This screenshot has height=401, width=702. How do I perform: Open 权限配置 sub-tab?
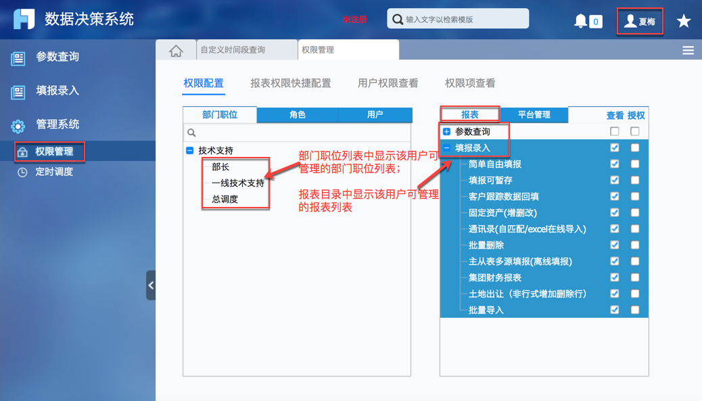point(204,83)
